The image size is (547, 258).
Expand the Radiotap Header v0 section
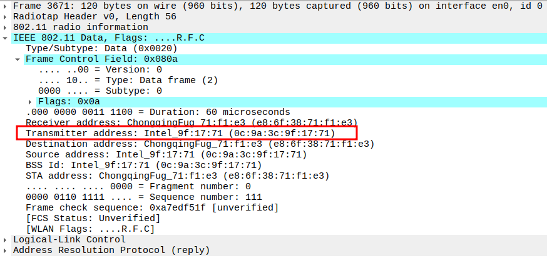6,16
